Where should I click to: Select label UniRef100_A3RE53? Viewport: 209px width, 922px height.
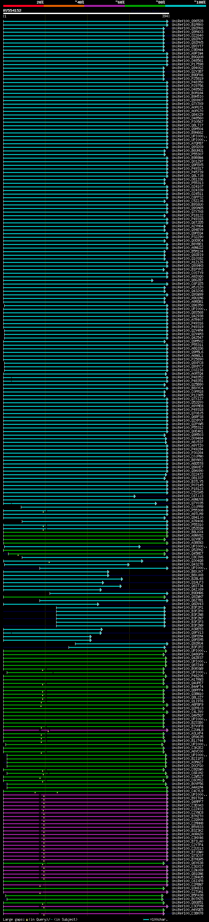pyautogui.click(x=187, y=629)
